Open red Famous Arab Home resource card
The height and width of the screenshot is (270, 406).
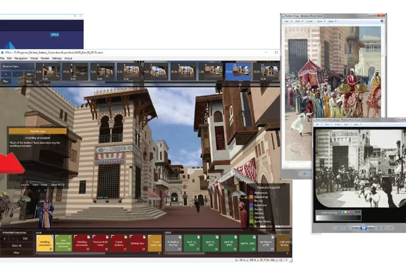click(x=100, y=243)
